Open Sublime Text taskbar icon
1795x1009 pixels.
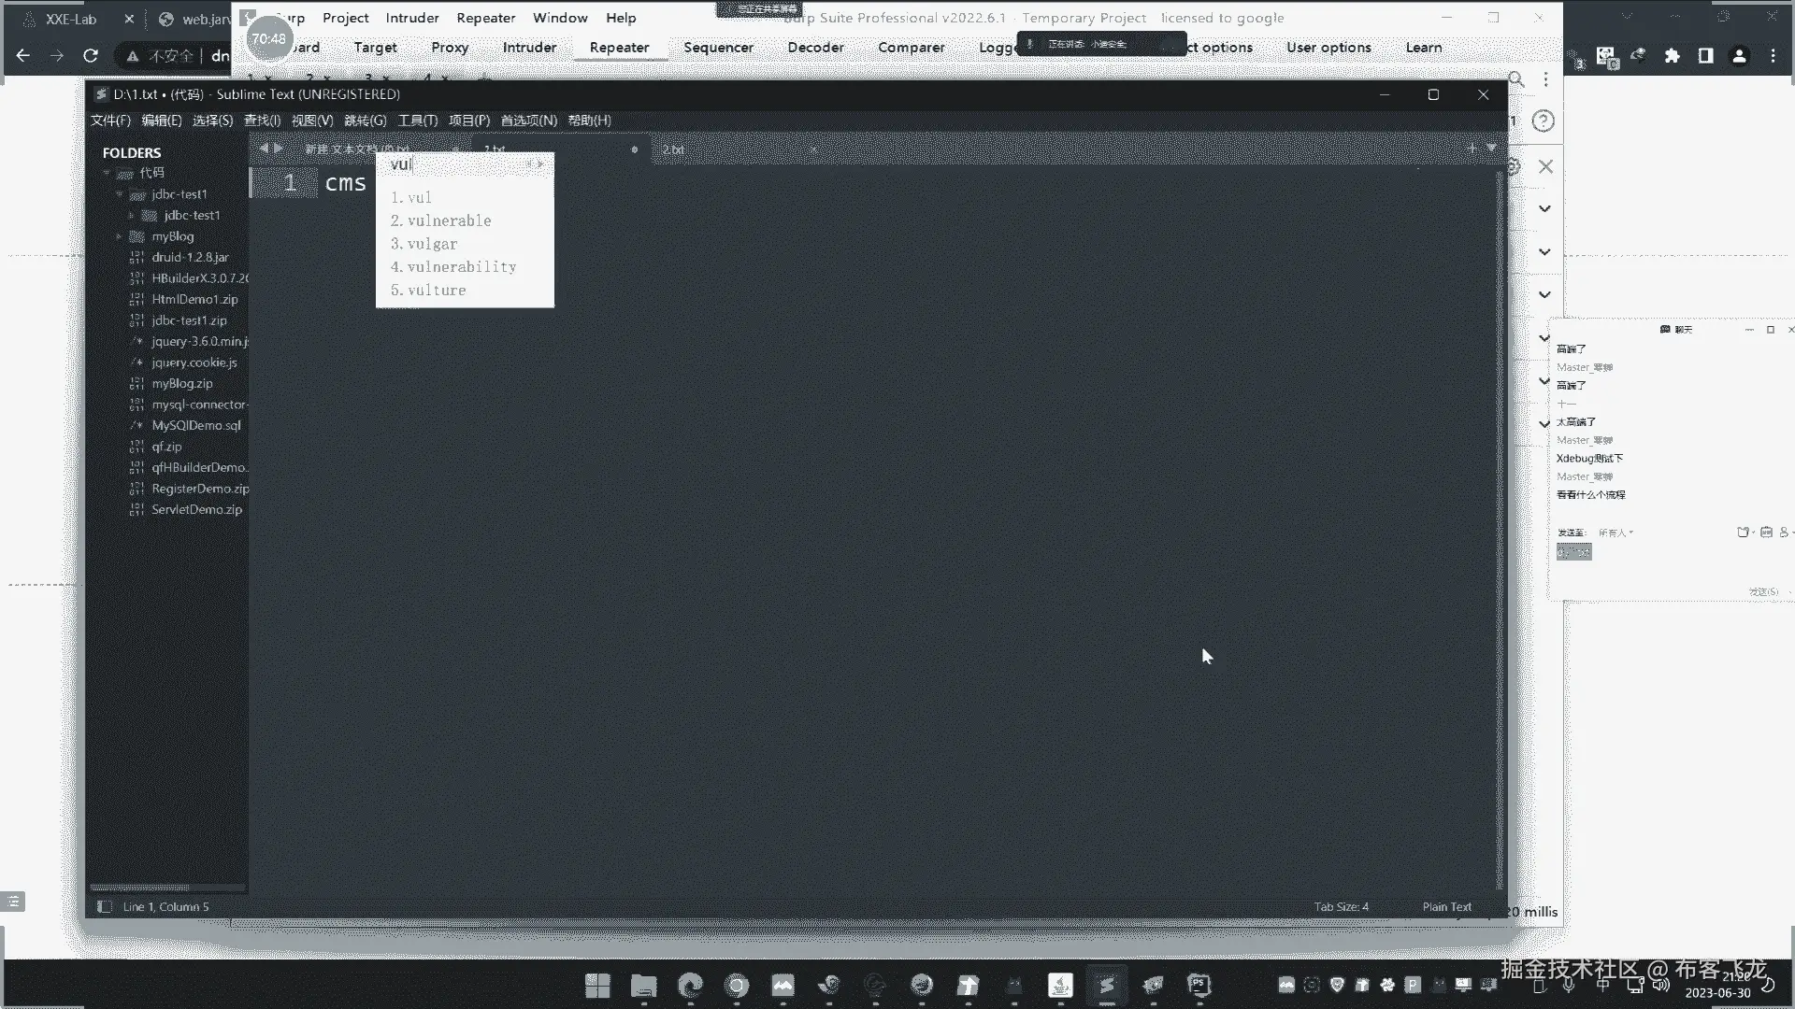pyautogui.click(x=1106, y=985)
